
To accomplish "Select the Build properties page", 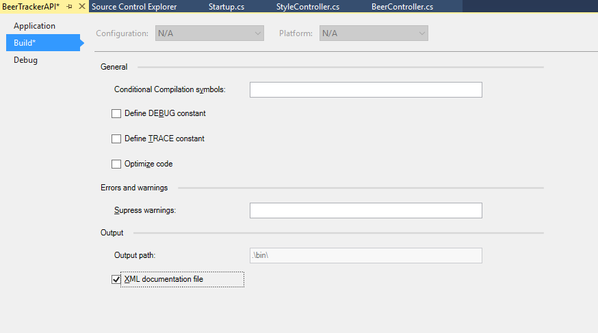I will (x=25, y=43).
